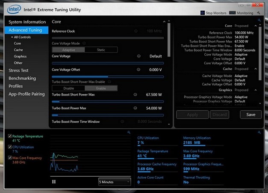
Task: Click the Monitoring graph icon
Action: tap(232, 13)
